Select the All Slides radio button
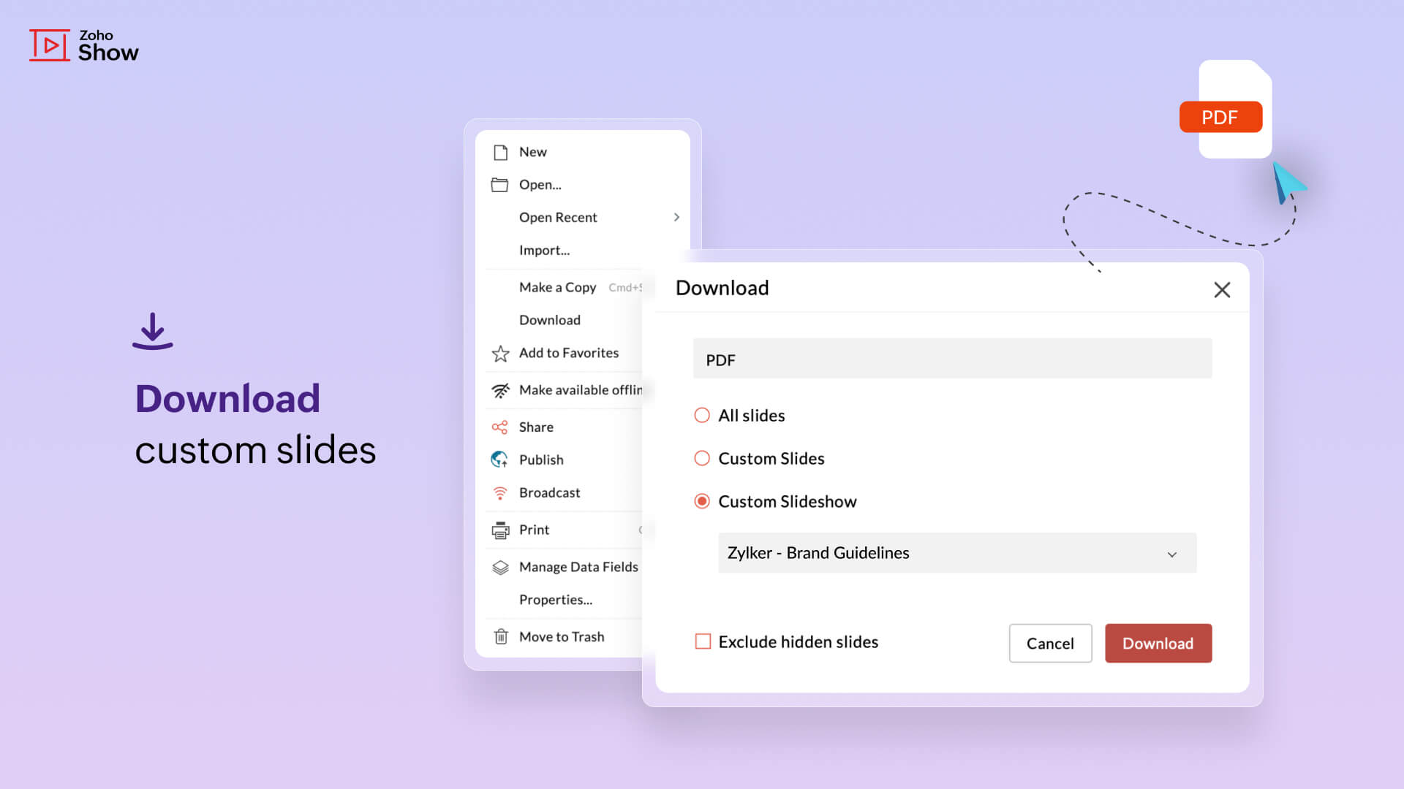The width and height of the screenshot is (1404, 789). (701, 414)
